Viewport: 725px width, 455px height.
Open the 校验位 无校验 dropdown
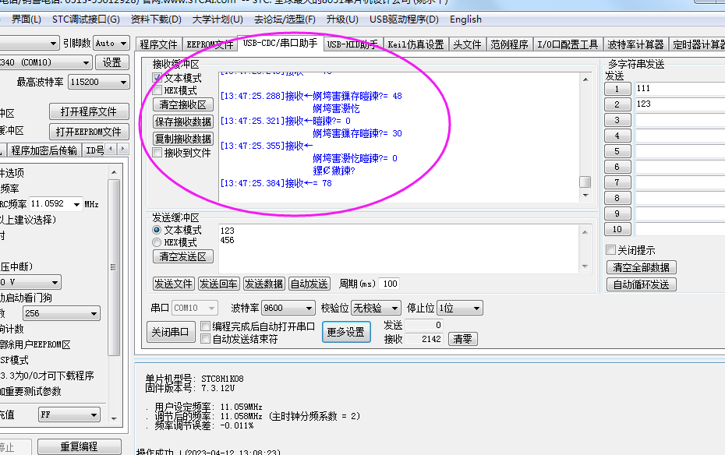click(376, 308)
